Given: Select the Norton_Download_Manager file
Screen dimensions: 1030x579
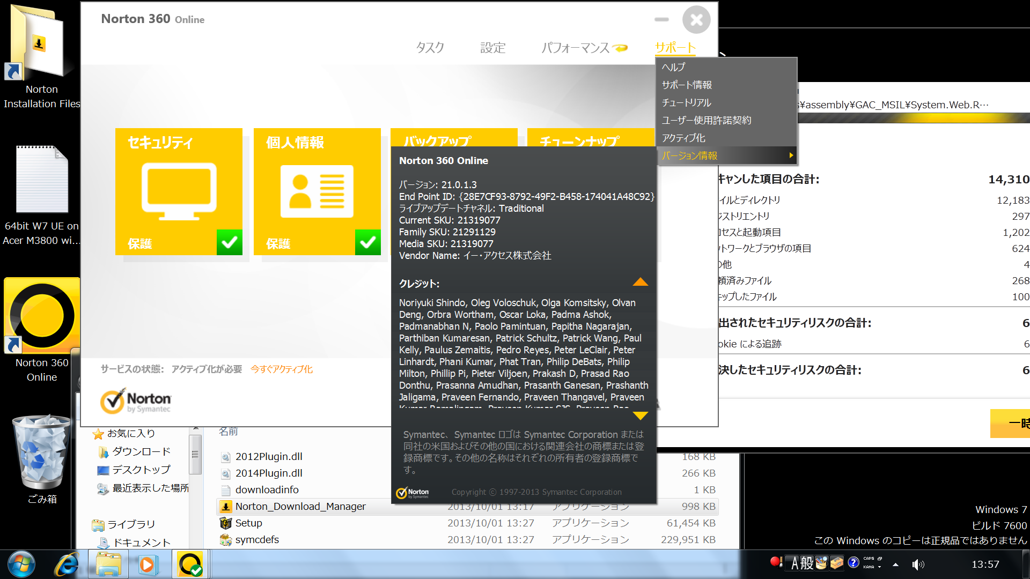Looking at the screenshot, I should (300, 506).
